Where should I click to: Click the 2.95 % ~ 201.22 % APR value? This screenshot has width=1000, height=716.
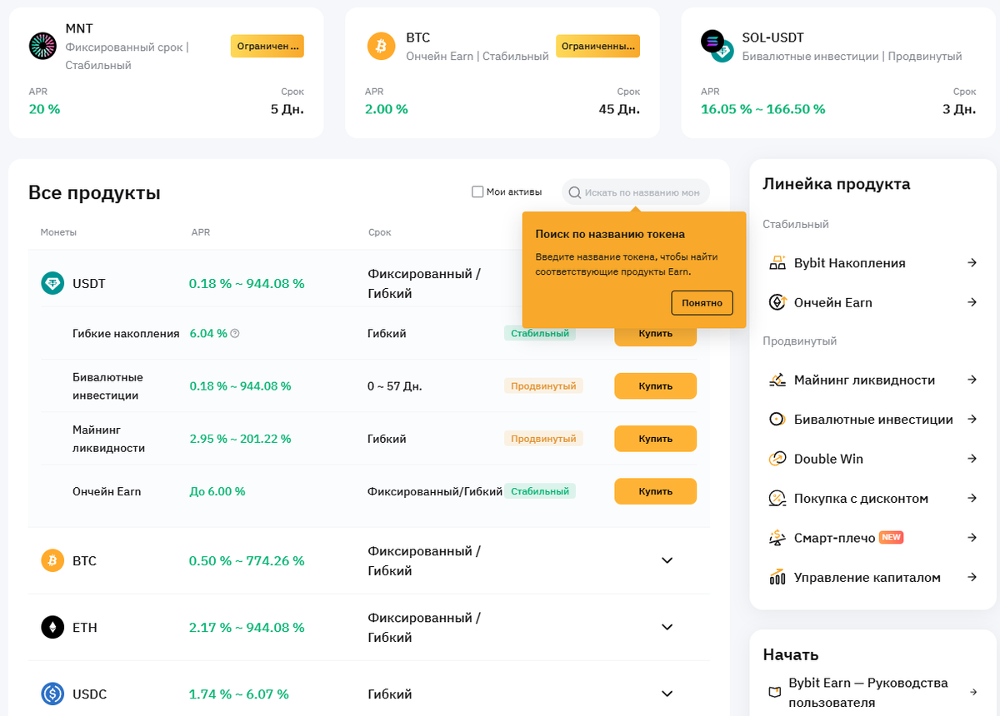click(241, 438)
